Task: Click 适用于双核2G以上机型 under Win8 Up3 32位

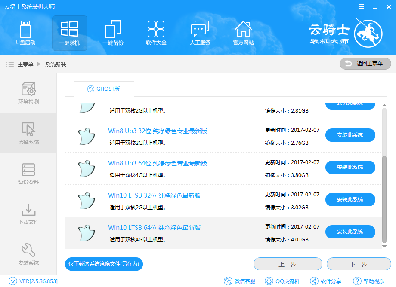Action: pos(137,143)
